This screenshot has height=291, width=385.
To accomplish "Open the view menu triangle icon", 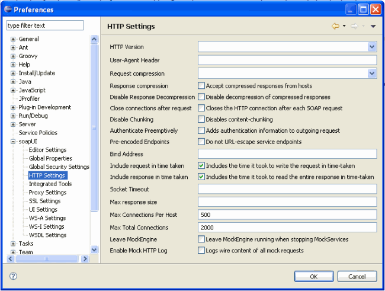I will pyautogui.click(x=373, y=26).
